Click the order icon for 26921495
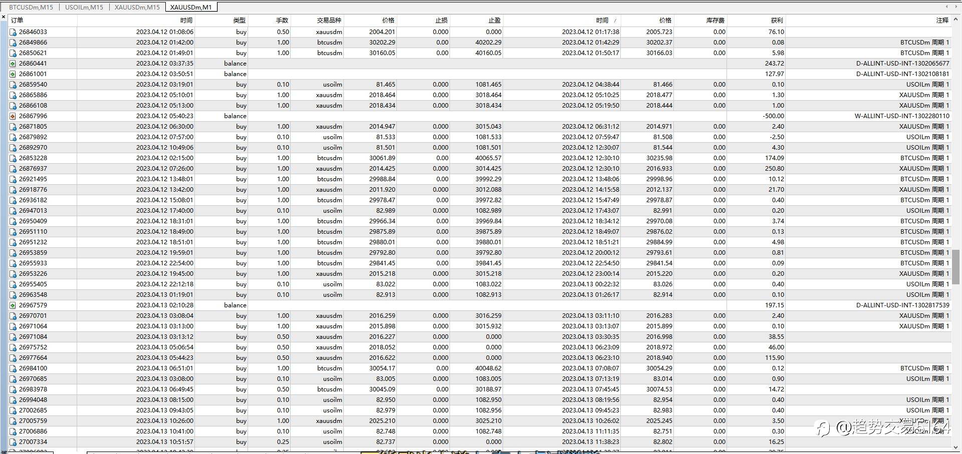This screenshot has width=962, height=454. click(x=13, y=179)
